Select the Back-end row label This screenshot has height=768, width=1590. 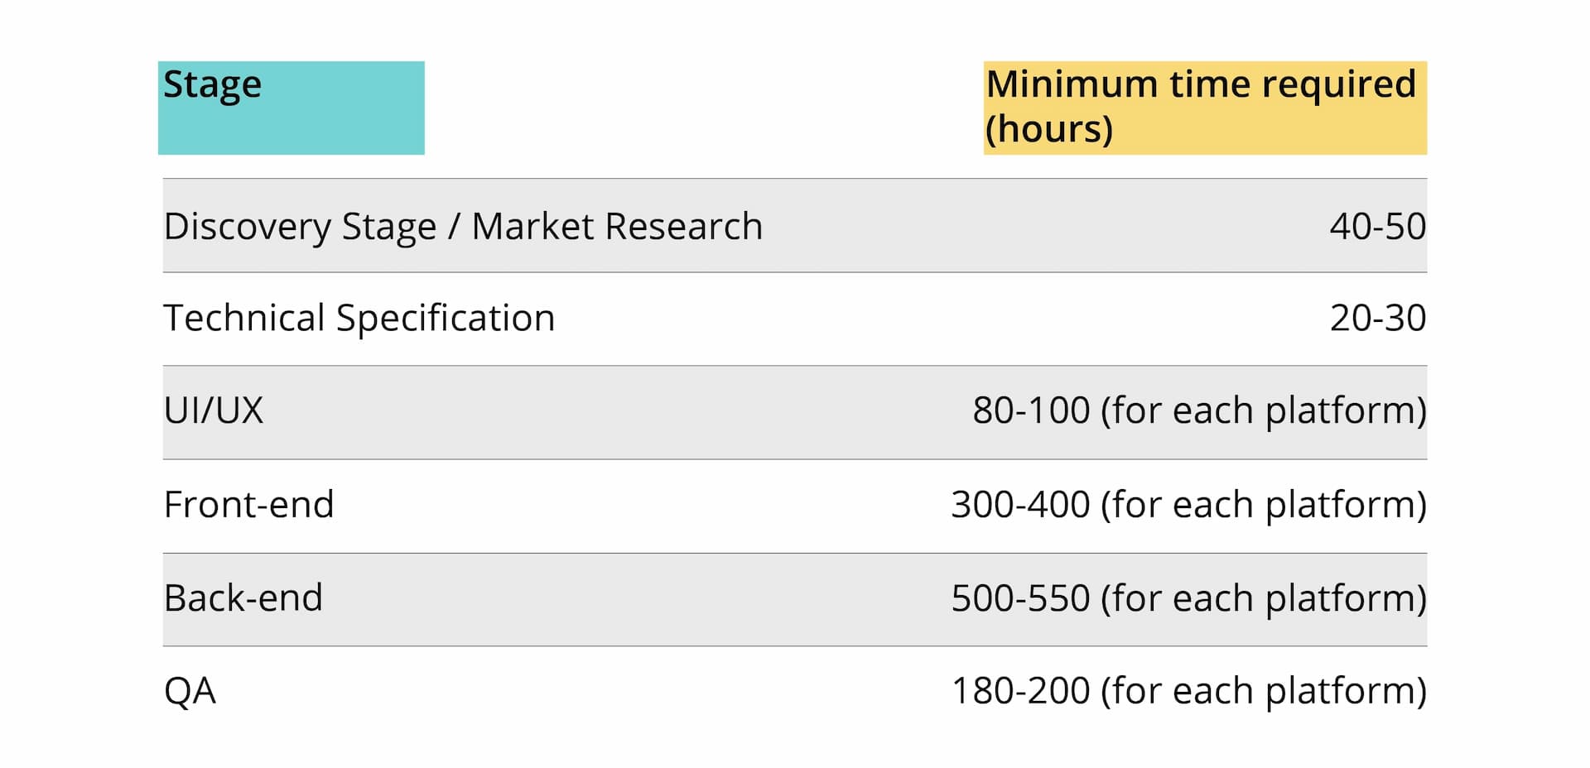pos(243,598)
